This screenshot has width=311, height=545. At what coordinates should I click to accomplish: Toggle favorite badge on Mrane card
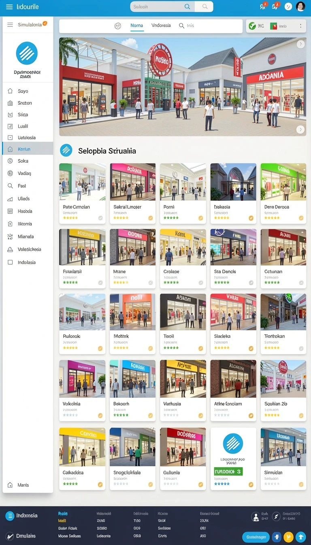click(x=151, y=283)
